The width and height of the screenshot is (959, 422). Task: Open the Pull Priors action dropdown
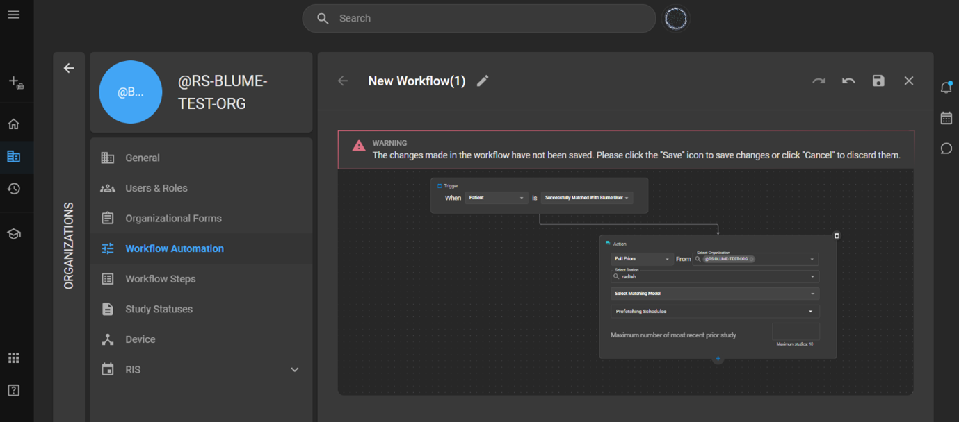pos(641,259)
